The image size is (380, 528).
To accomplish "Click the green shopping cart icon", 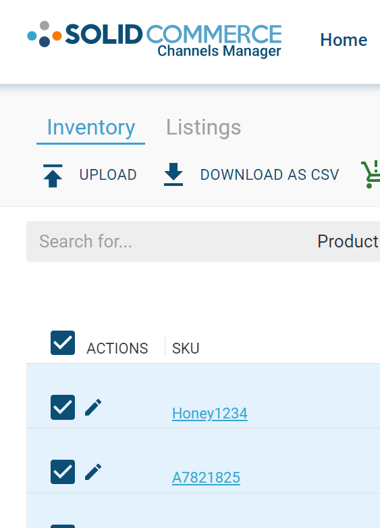I will click(x=371, y=174).
